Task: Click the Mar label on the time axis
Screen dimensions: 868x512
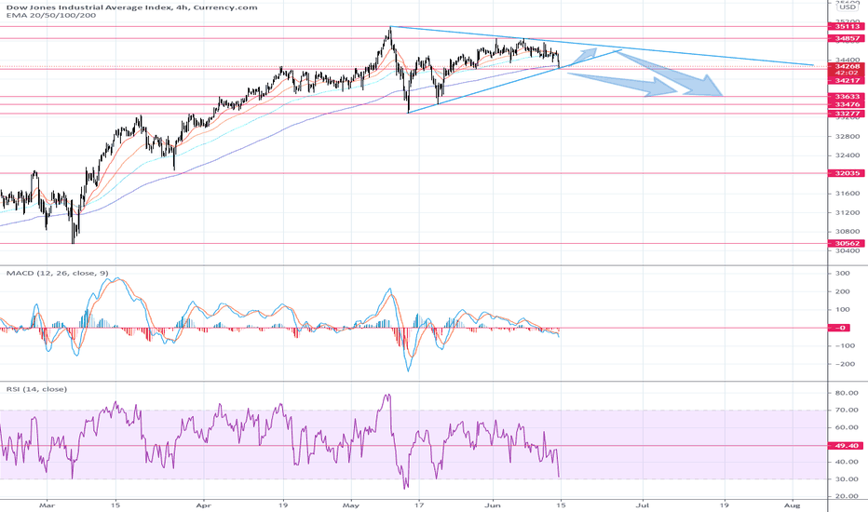Action: pyautogui.click(x=47, y=505)
